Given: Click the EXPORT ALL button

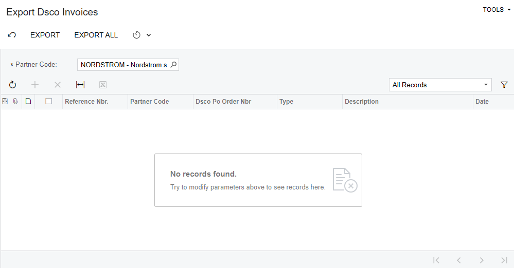Looking at the screenshot, I should pos(96,35).
